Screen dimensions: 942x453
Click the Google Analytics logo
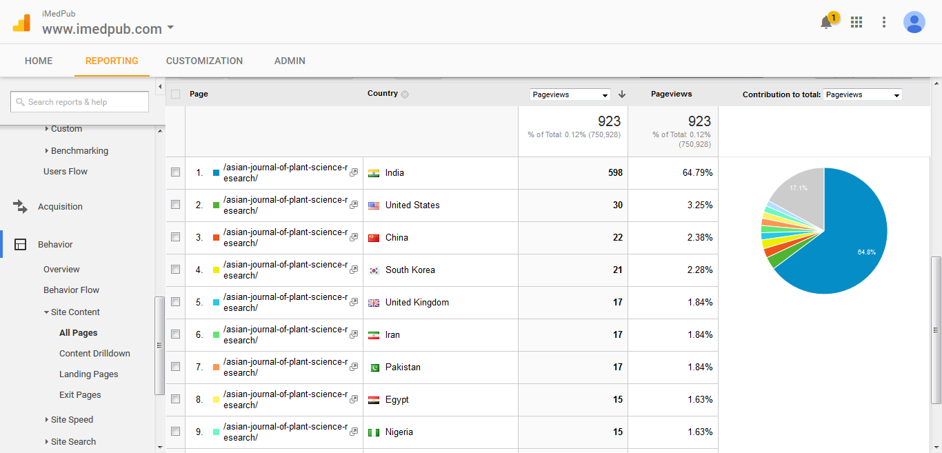(21, 23)
